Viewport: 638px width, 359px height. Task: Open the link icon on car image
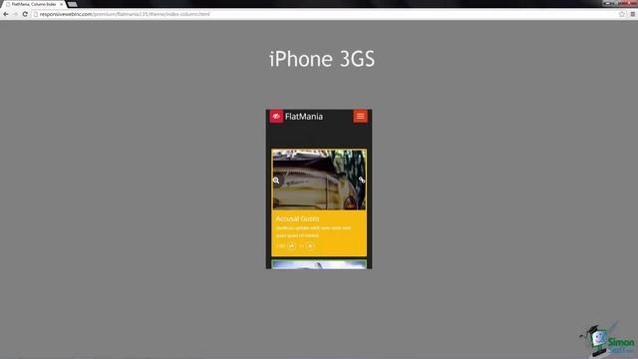(x=362, y=179)
